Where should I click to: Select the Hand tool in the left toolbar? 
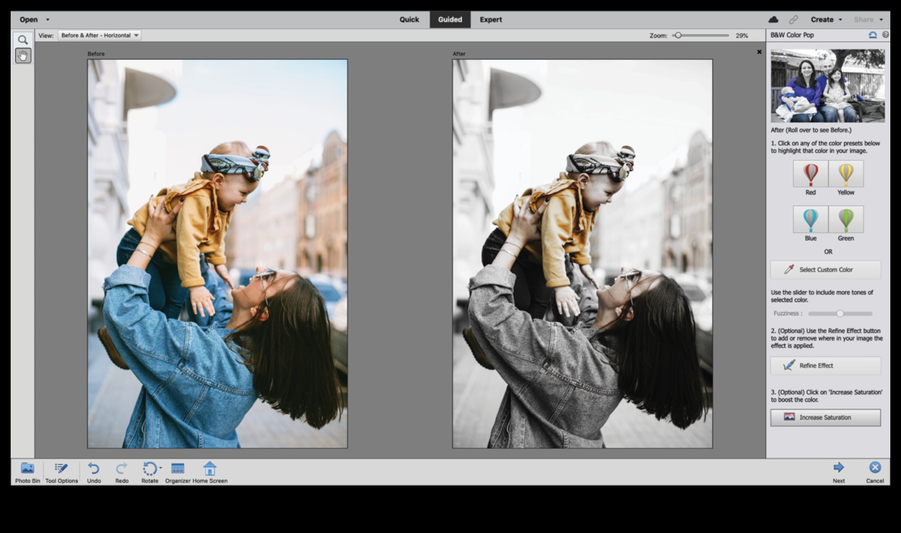[x=22, y=55]
